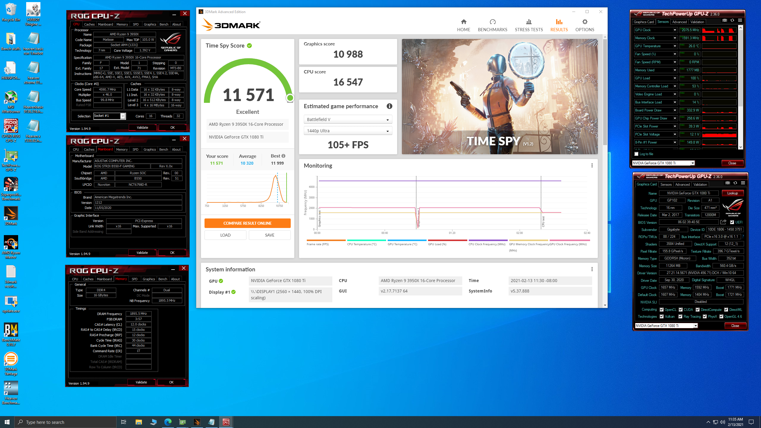Open STRESS TESTS in 3DMark
Screen dimensions: 761x428
click(529, 25)
